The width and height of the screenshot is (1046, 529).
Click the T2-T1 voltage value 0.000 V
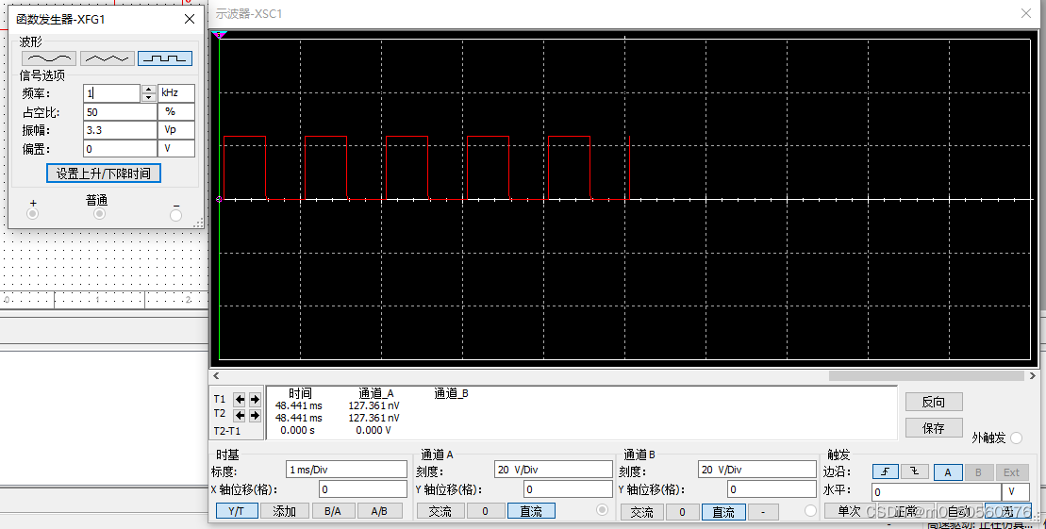point(373,430)
